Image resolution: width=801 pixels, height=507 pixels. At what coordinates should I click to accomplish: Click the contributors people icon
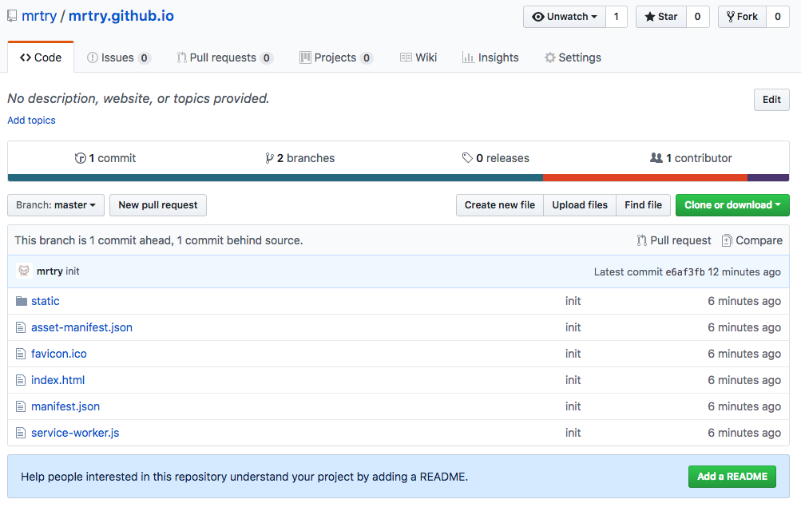click(656, 158)
